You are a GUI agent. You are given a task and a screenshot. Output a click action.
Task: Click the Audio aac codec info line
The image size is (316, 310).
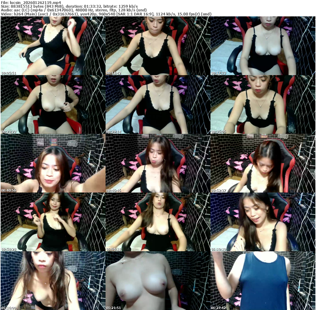[74, 10]
